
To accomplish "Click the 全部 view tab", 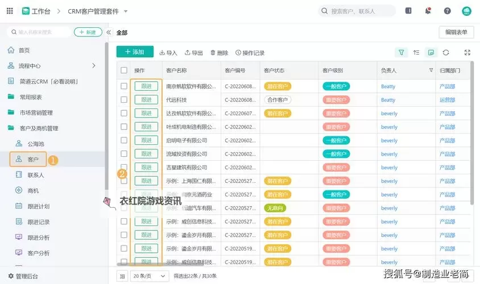I will pos(122,32).
